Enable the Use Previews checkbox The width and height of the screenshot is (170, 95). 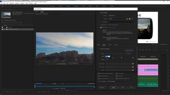pos(116,73)
